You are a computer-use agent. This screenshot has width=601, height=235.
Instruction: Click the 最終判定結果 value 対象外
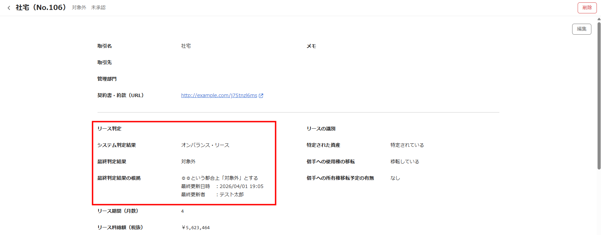click(x=188, y=162)
